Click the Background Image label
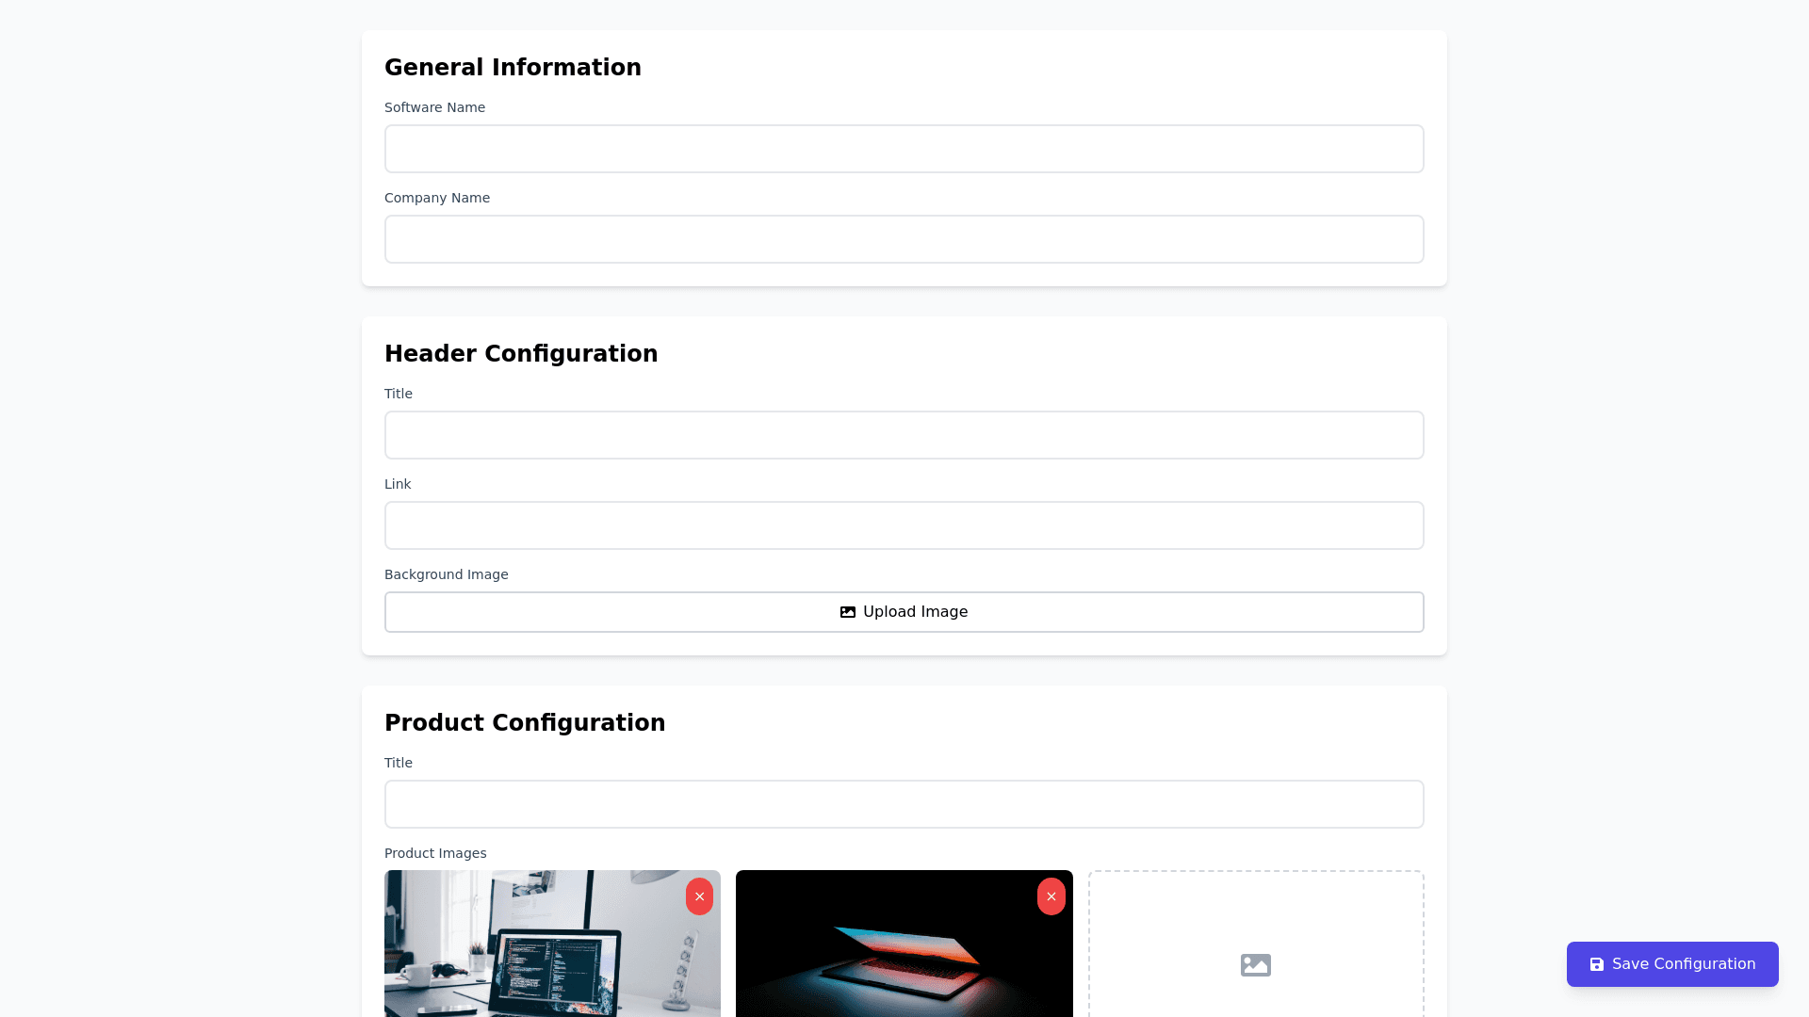Viewport: 1809px width, 1017px height. 446,574
